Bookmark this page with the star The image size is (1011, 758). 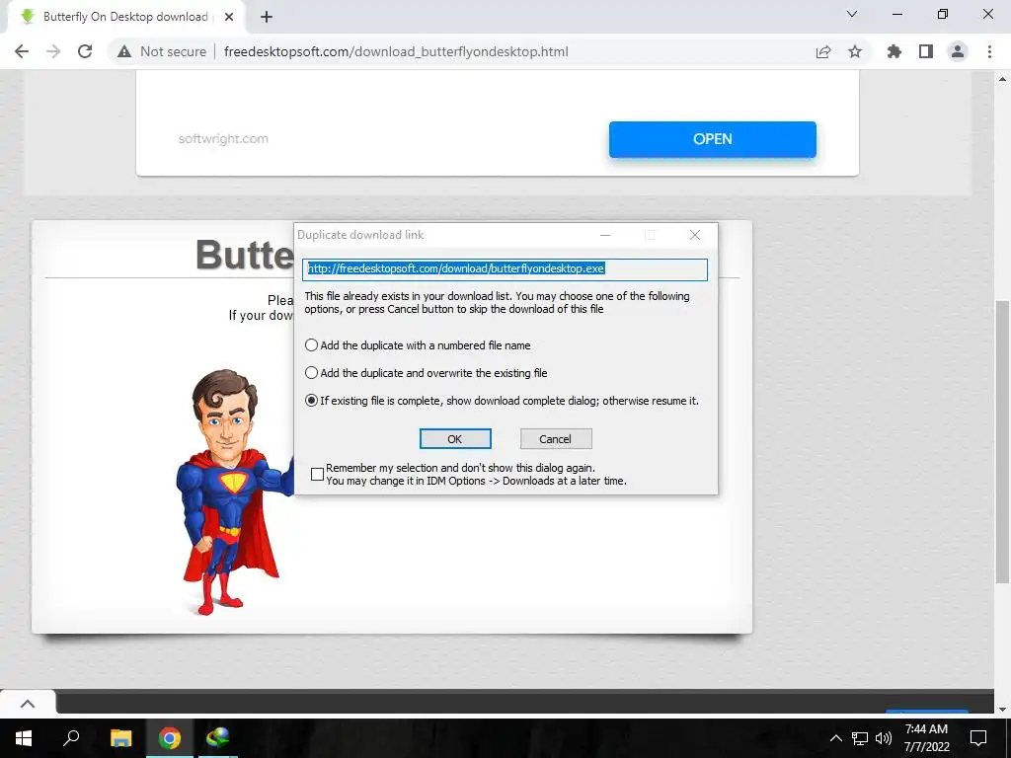pyautogui.click(x=855, y=52)
